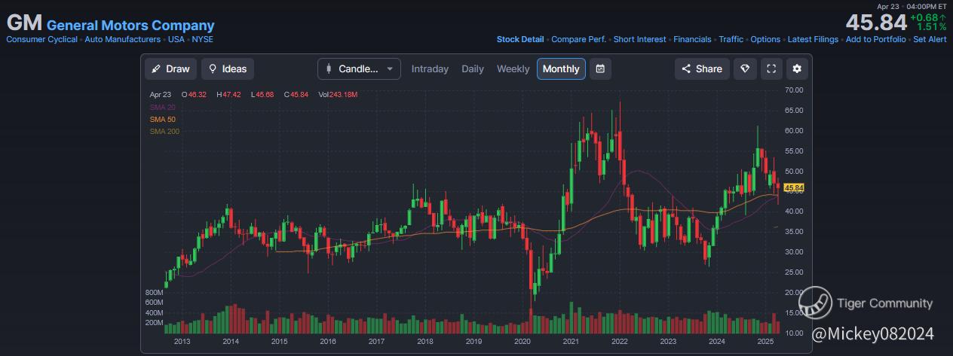Image resolution: width=953 pixels, height=356 pixels.
Task: Switch to Intraday timeframe
Action: click(x=430, y=68)
